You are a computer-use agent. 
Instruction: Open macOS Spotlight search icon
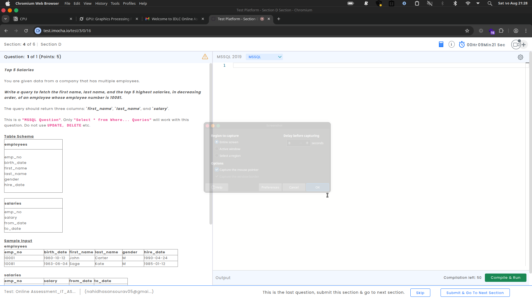pyautogui.click(x=490, y=3)
